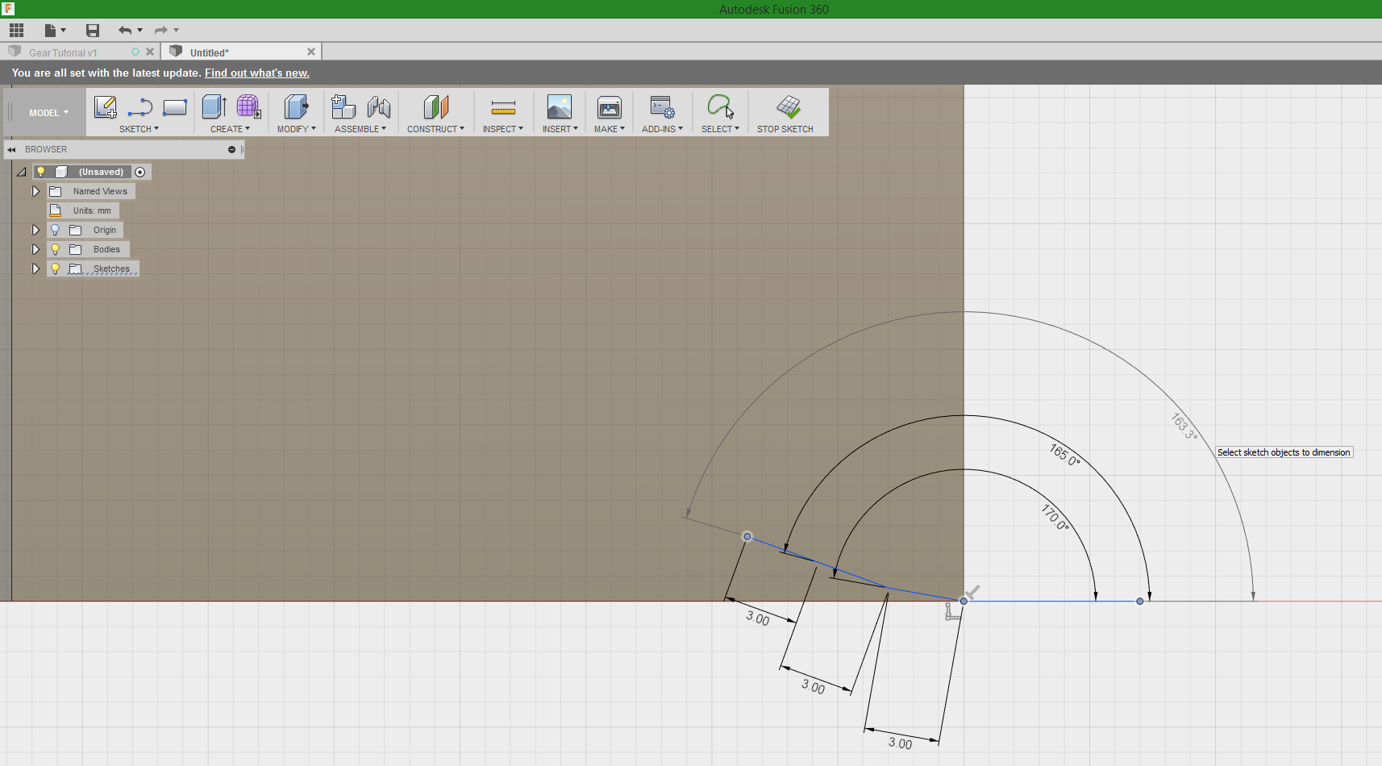Expand the Named Views folder
Image resolution: width=1382 pixels, height=766 pixels.
[35, 191]
